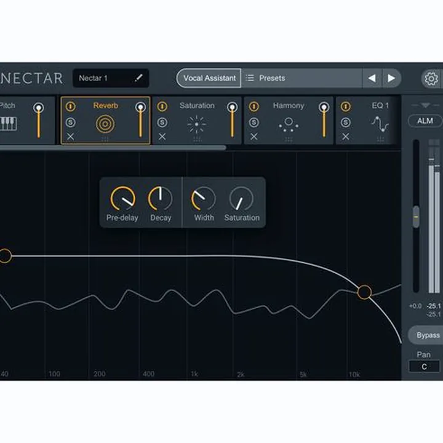The width and height of the screenshot is (443, 443).
Task: Click the Saturation module title
Action: pos(197,106)
